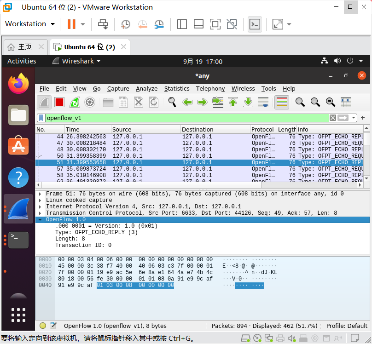Open the Tools menu
372x344 pixels.
[x=268, y=89]
